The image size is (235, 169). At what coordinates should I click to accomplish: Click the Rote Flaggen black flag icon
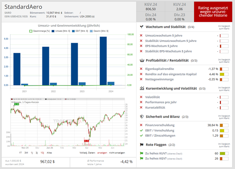point(142,145)
